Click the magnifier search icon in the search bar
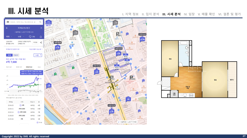The width and height of the screenshot is (247, 138). (40, 22)
